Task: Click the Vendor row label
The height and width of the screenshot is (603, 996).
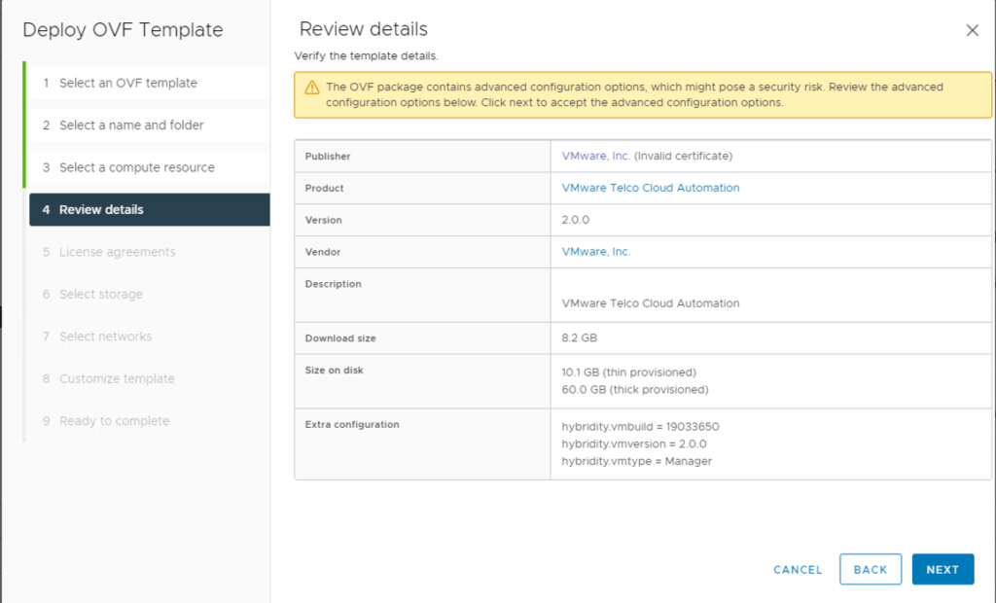Action: [323, 252]
